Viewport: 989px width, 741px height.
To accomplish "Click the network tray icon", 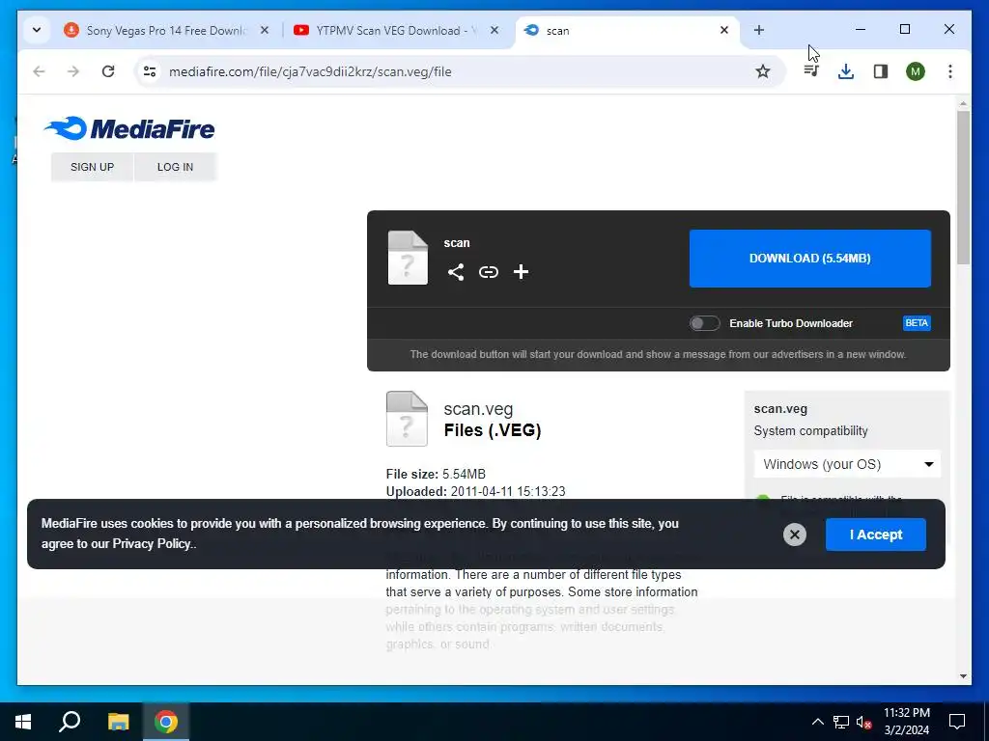I will coord(841,722).
